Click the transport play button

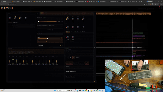70,57
